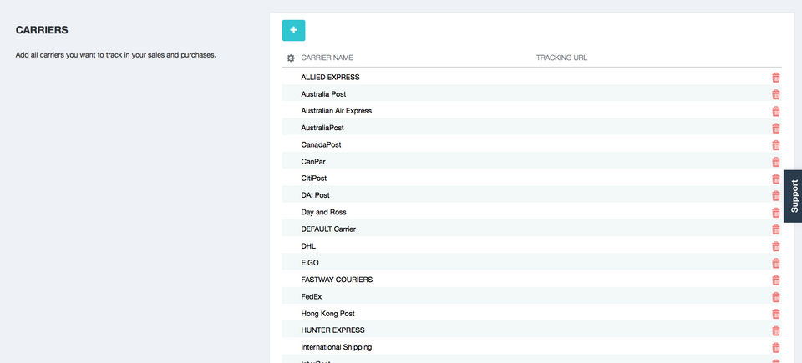Screen dimensions: 802x363
Task: Select the CanPar carrier name
Action: [x=313, y=162]
